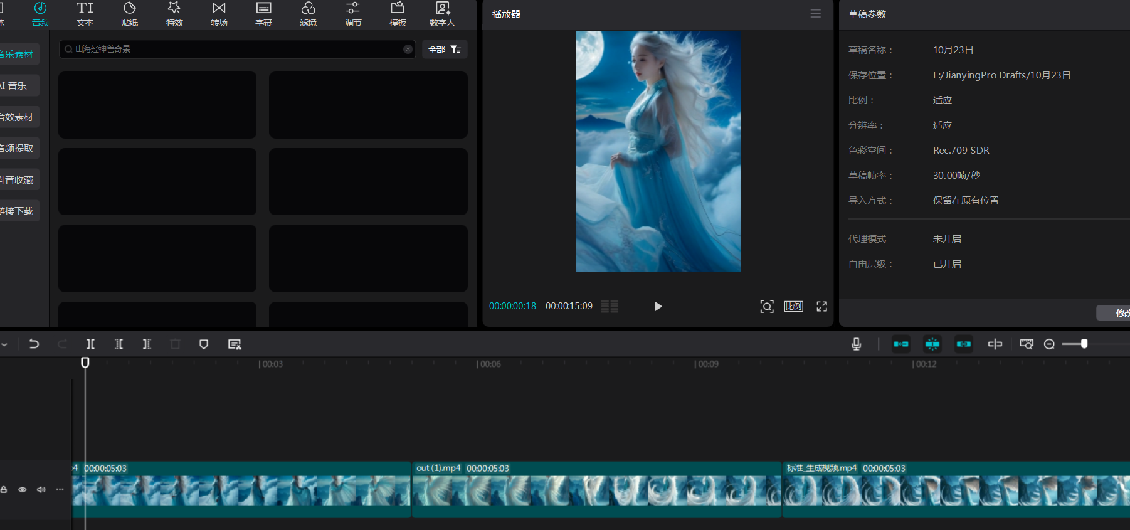
Task: Start voice recording with the microphone icon
Action: pos(856,344)
